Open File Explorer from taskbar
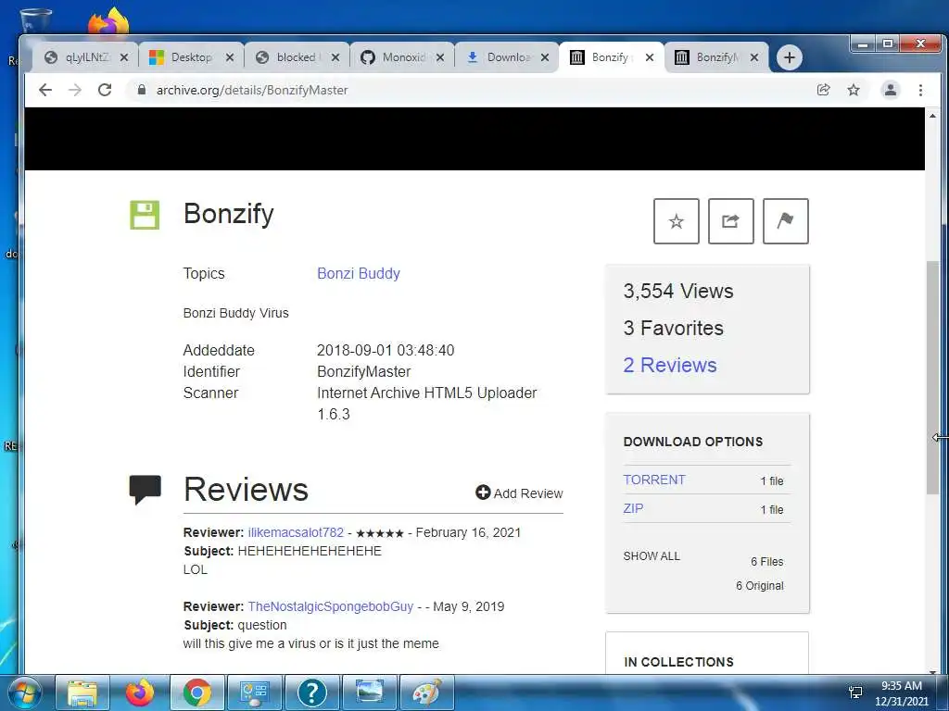 click(x=82, y=692)
